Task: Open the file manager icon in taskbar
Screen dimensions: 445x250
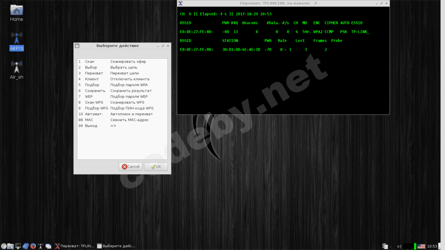Action: (x=11, y=246)
